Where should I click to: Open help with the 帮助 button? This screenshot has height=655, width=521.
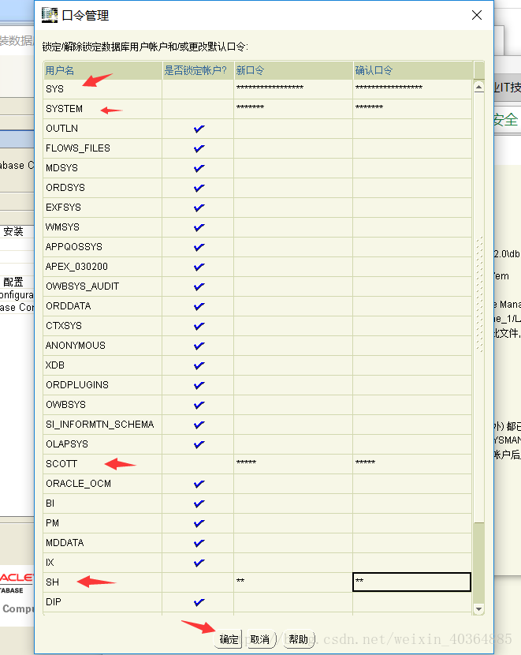298,639
